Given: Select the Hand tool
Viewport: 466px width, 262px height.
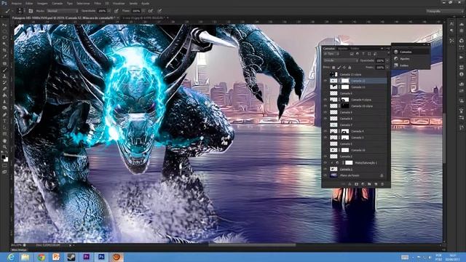Looking at the screenshot, I should pos(4,140).
